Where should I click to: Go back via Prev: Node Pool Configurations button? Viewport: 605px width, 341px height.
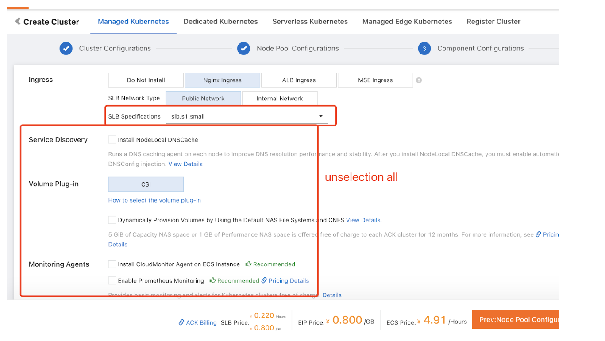(x=515, y=319)
